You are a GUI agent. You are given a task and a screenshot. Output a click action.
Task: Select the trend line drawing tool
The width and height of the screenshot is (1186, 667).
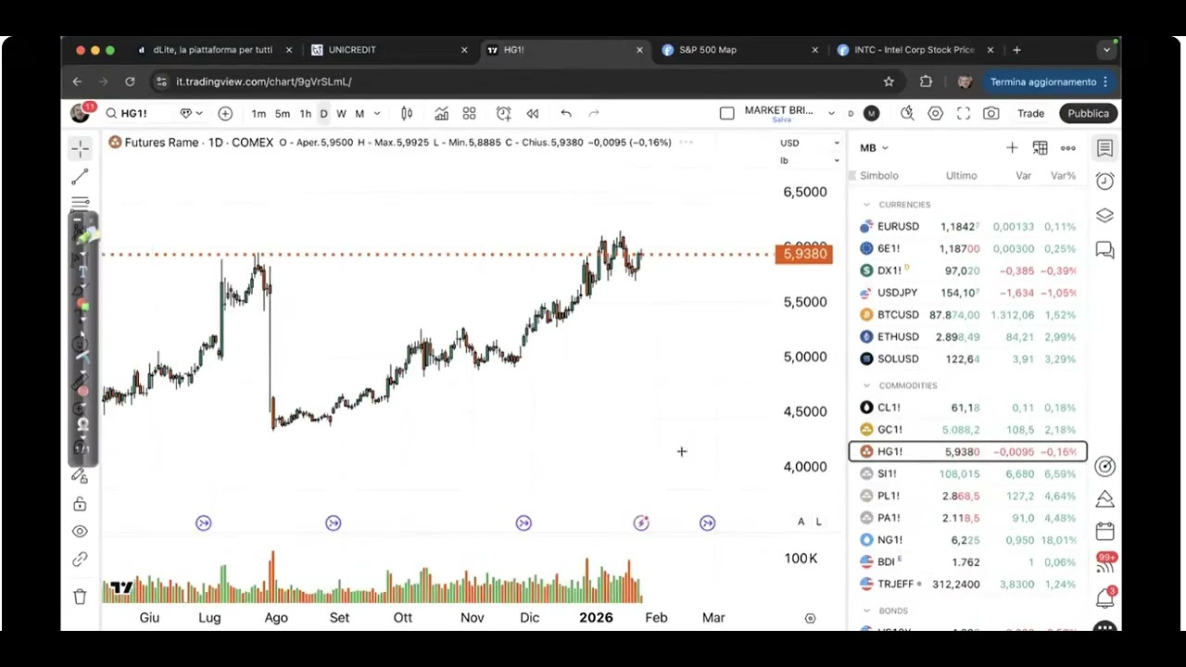pos(81,176)
